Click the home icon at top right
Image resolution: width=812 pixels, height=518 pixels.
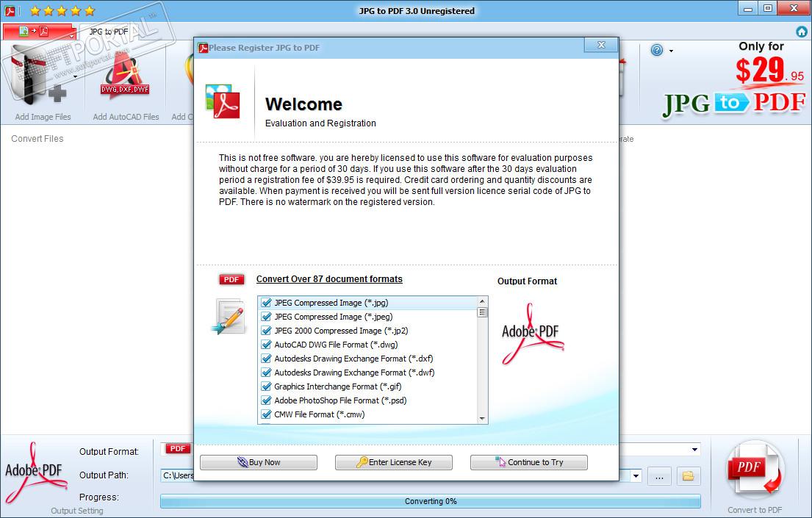point(802,32)
